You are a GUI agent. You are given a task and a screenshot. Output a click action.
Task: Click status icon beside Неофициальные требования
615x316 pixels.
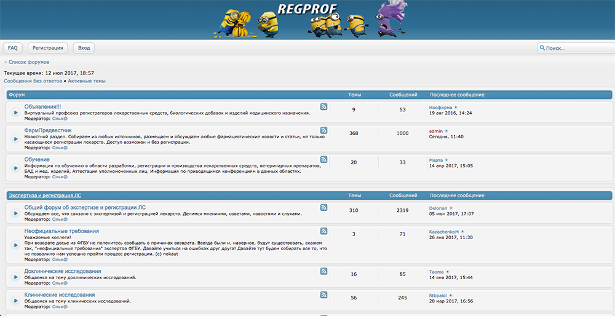click(15, 245)
